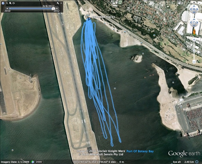
Task: Step to previous imagery date
Action: (7, 8)
